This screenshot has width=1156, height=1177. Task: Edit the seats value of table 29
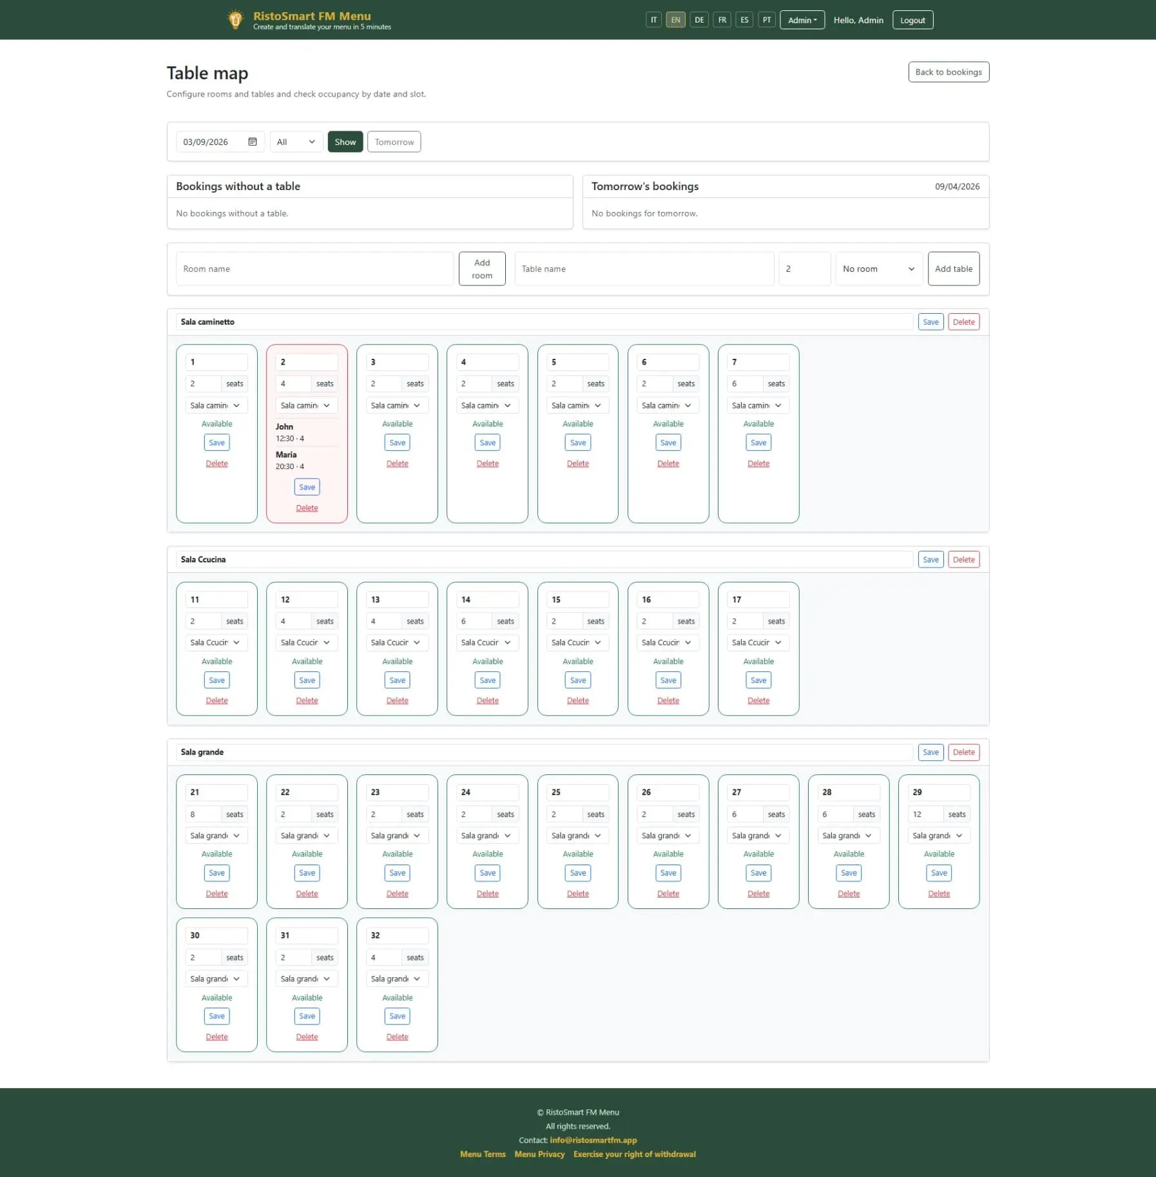coord(925,814)
